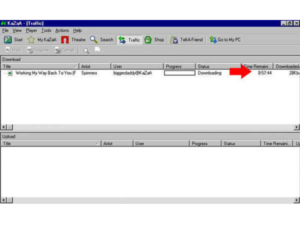Viewport: 300px width, 225px height.
Task: Click the 28Kb downloaded value
Action: coord(294,73)
